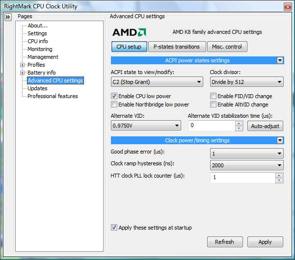Open the CPU info page

(38, 41)
